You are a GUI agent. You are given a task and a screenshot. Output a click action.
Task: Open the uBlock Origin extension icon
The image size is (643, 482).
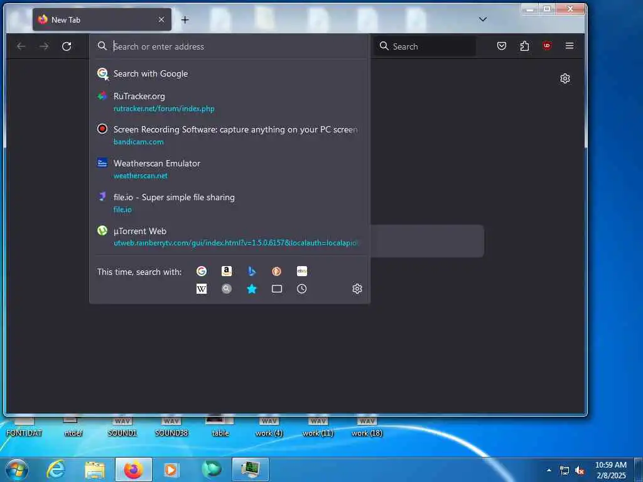click(x=547, y=46)
